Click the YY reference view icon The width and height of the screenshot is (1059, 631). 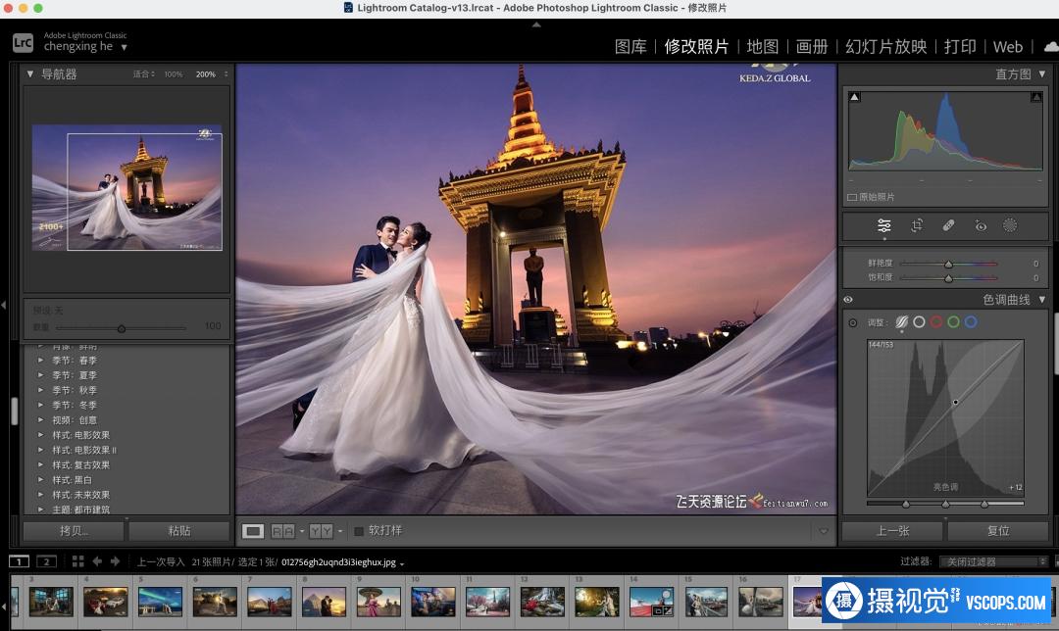coord(321,531)
